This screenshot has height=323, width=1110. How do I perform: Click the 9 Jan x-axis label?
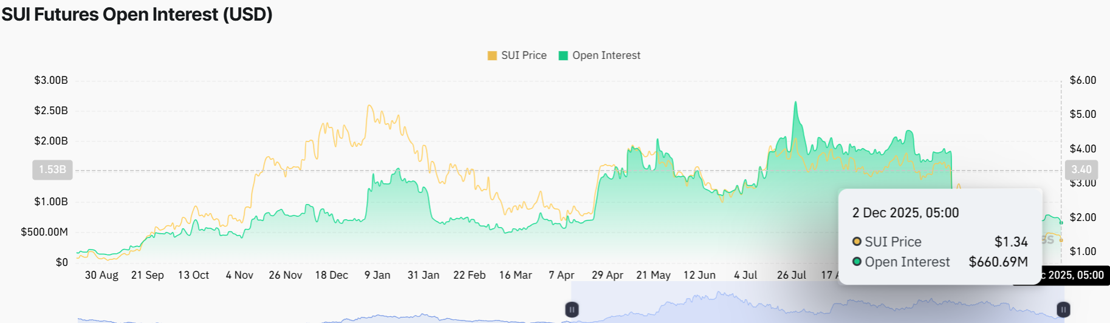pos(377,275)
